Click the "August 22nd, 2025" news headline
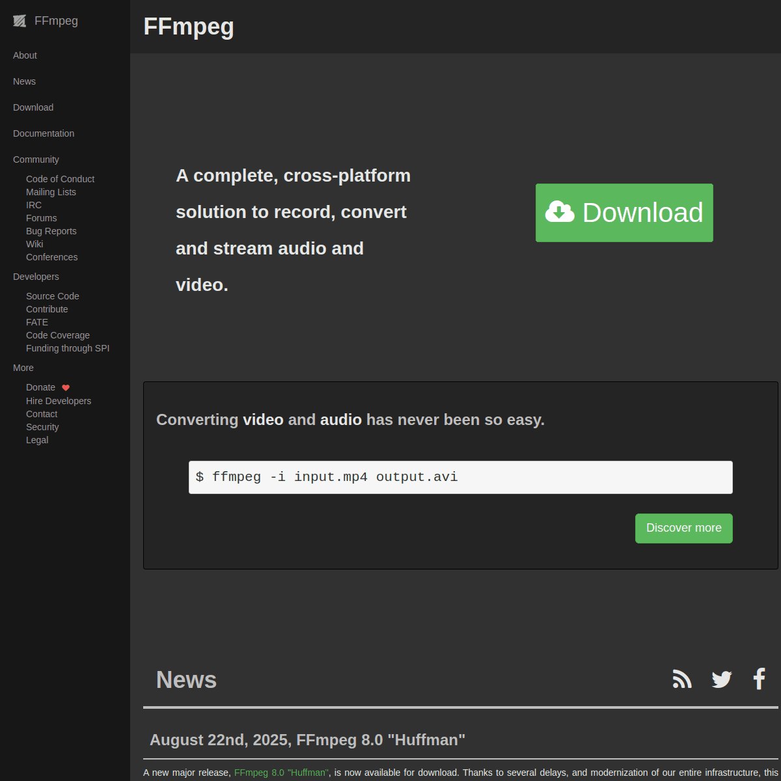781x781 pixels. pyautogui.click(x=307, y=740)
